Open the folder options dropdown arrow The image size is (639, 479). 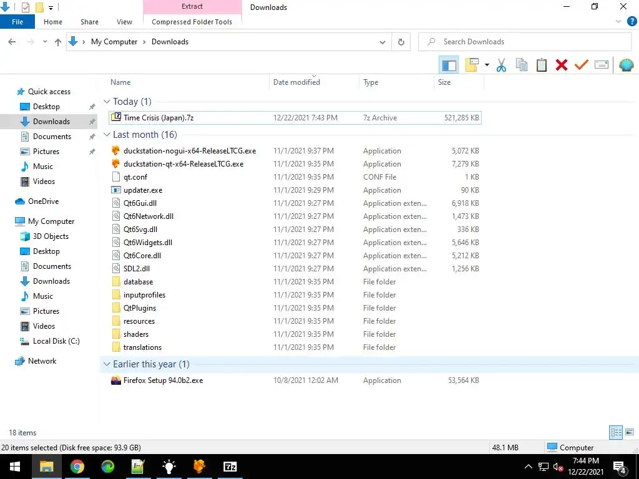487,65
